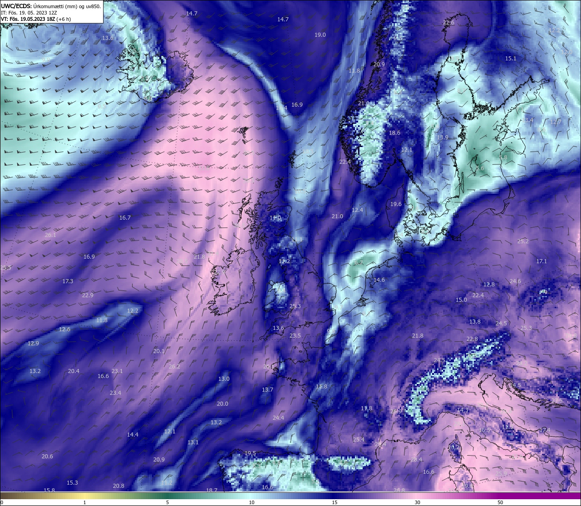Select the 14.6 value near the Netherlands

tap(379, 280)
